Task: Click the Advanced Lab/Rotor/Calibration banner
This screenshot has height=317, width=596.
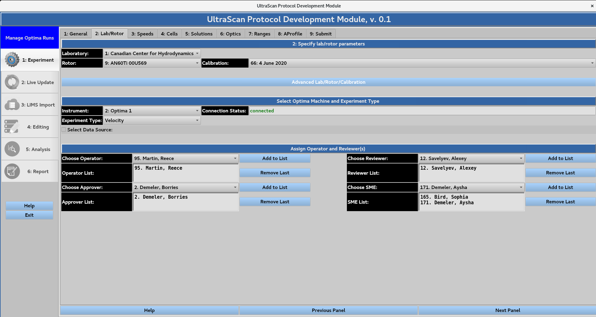Action: [x=328, y=82]
